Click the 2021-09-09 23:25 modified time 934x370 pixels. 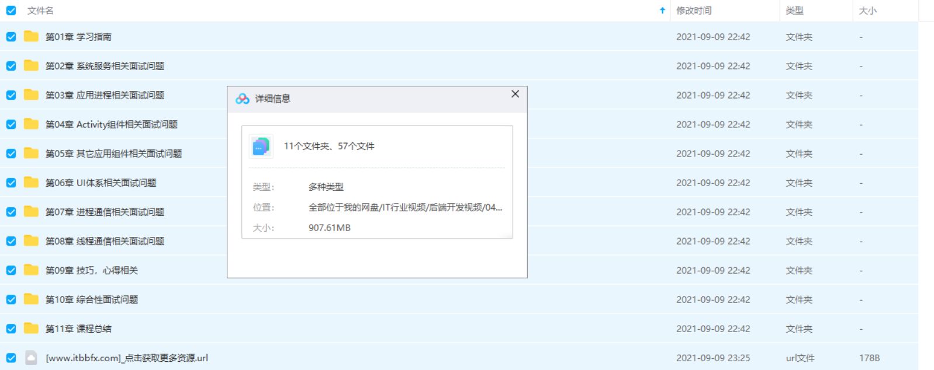(713, 358)
